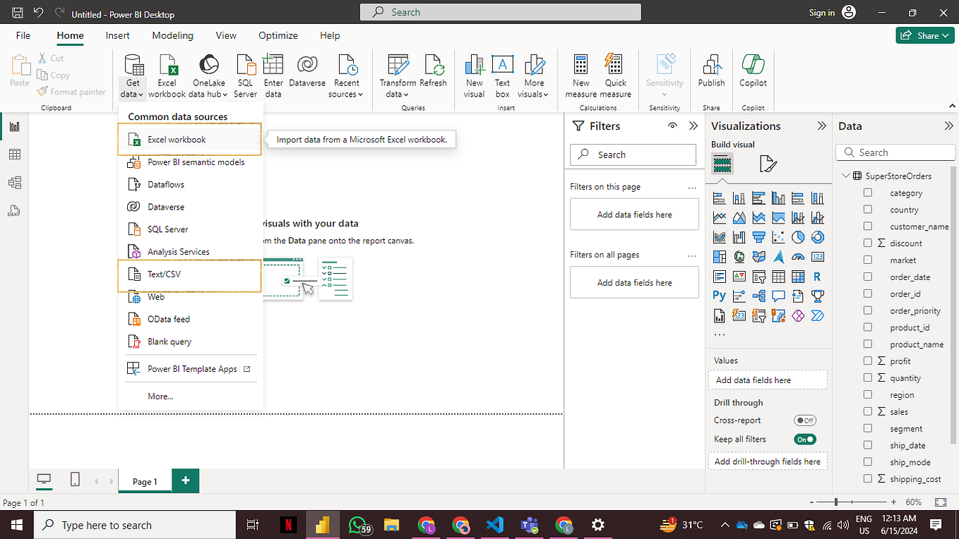The height and width of the screenshot is (539, 959).
Task: Click Sign in at the top right
Action: pos(821,12)
